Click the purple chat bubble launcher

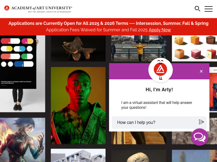[200, 137]
